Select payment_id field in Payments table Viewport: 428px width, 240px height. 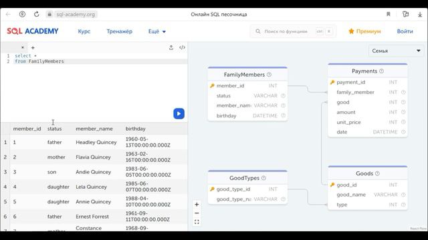click(367, 82)
